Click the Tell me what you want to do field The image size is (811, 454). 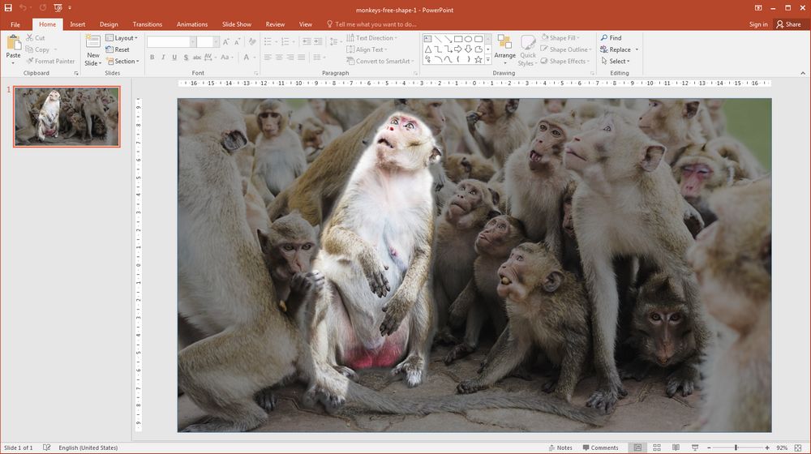371,24
